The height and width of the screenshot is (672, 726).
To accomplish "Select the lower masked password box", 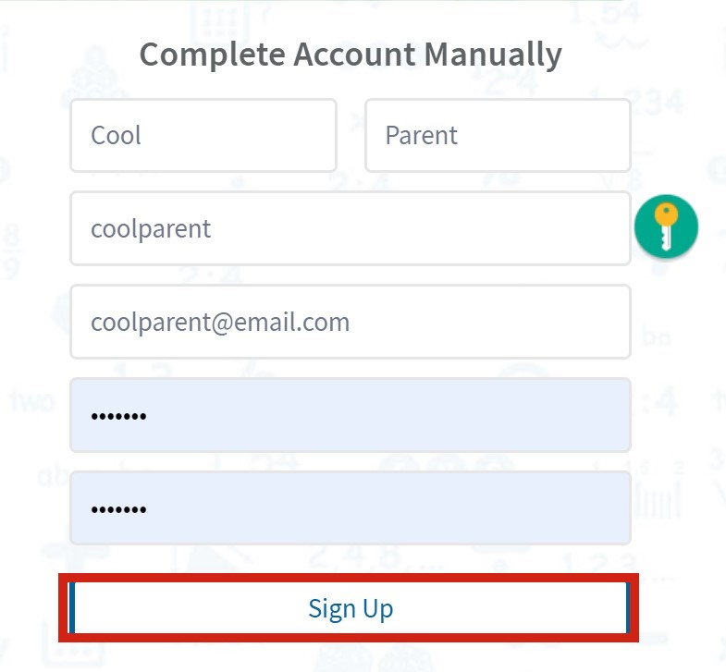I will 350,508.
